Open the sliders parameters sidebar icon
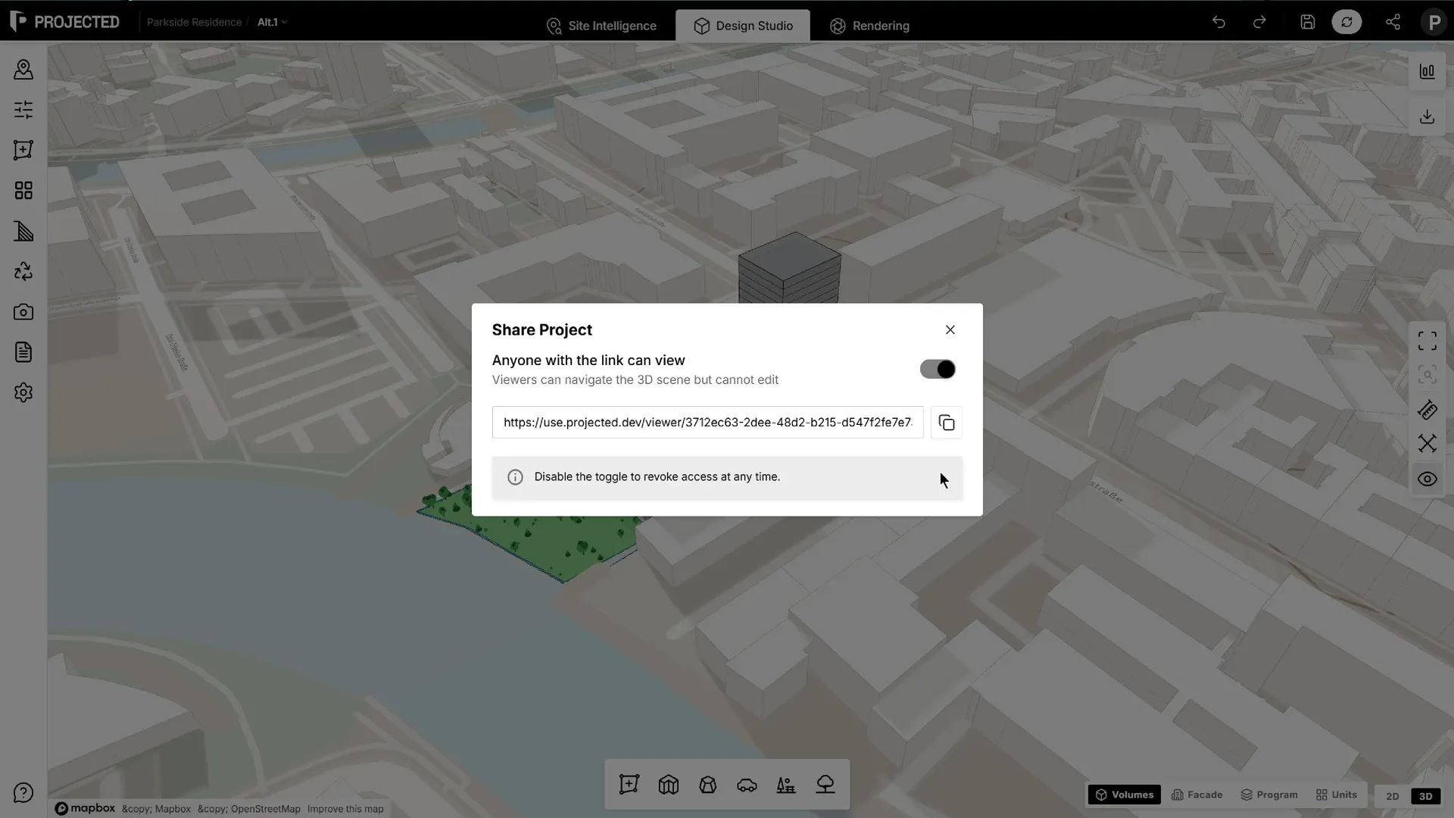 23,110
